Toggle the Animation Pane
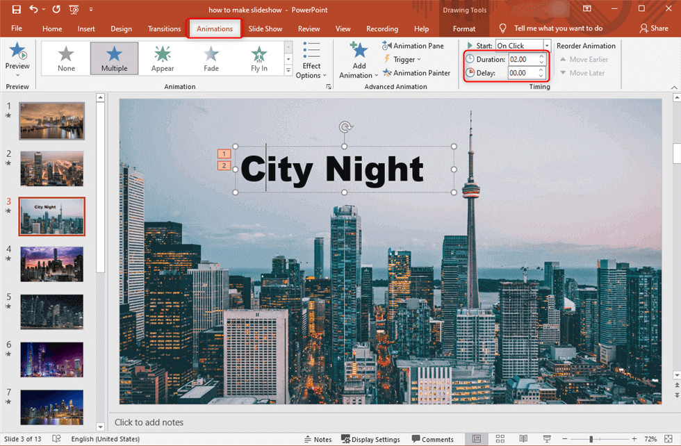This screenshot has height=446, width=681. 413,46
